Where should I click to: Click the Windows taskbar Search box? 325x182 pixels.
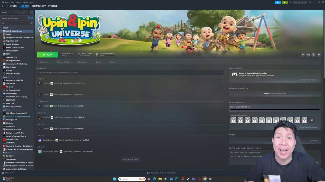132,179
